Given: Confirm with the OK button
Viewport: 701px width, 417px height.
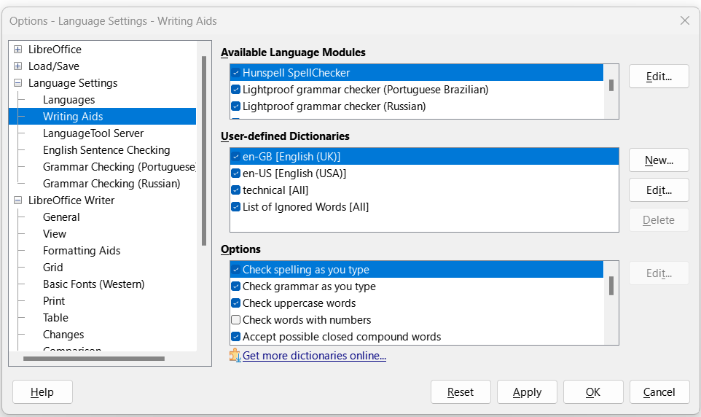Looking at the screenshot, I should [x=593, y=392].
